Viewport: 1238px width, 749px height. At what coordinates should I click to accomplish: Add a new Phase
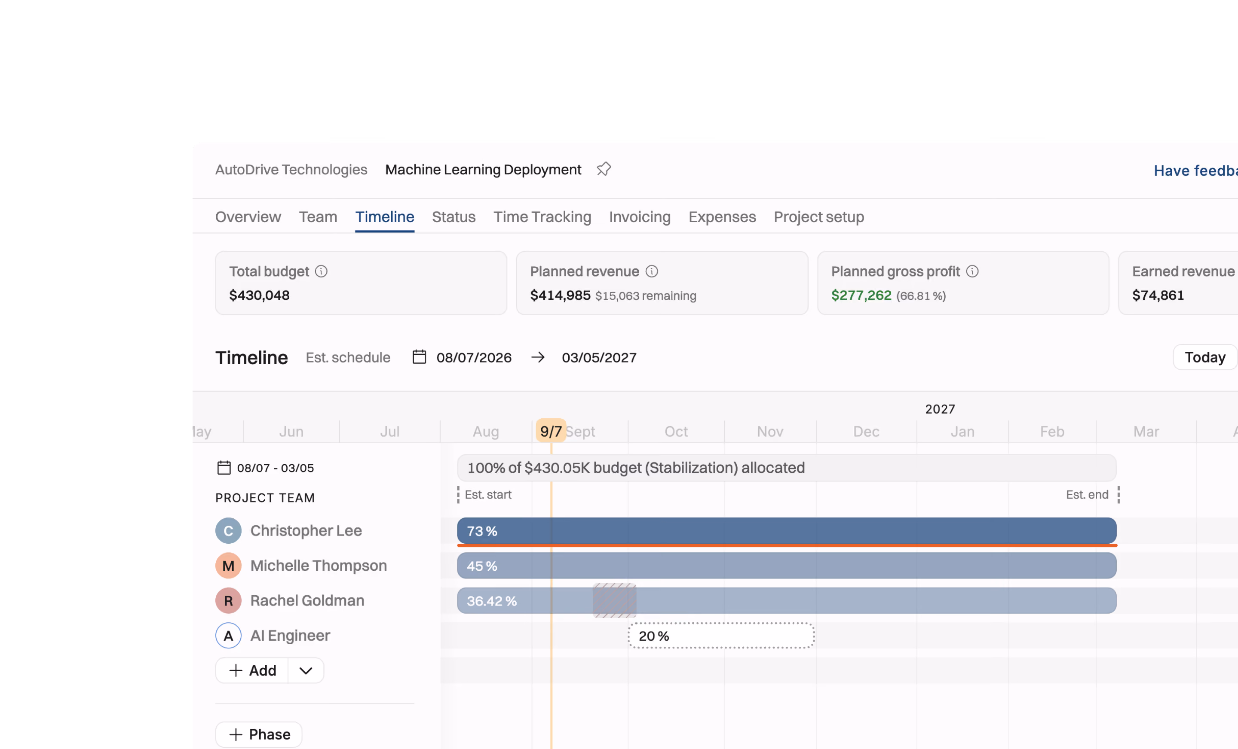point(259,734)
